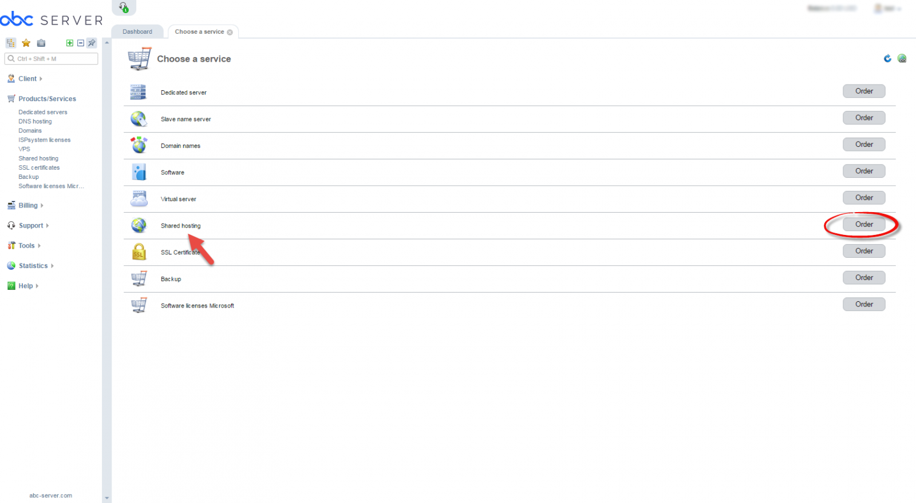Open SSL certificates in the sidebar

[39, 167]
